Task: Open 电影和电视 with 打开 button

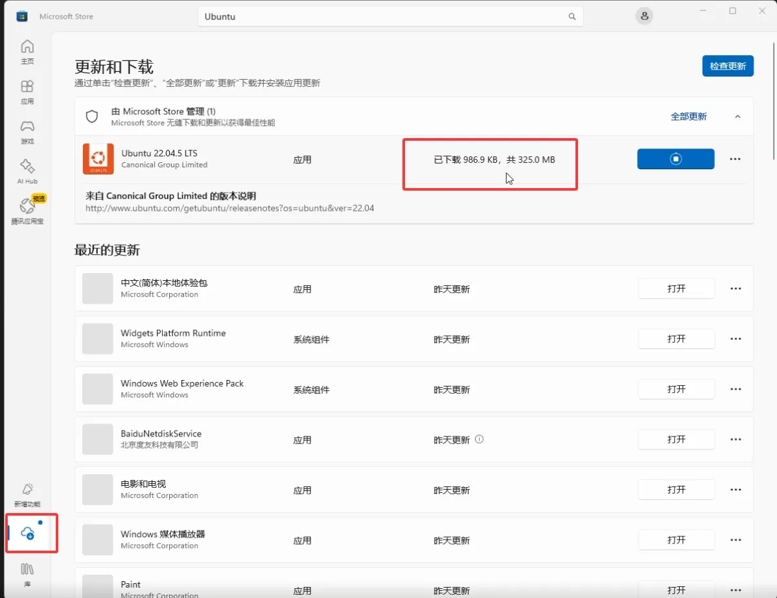Action: [677, 490]
